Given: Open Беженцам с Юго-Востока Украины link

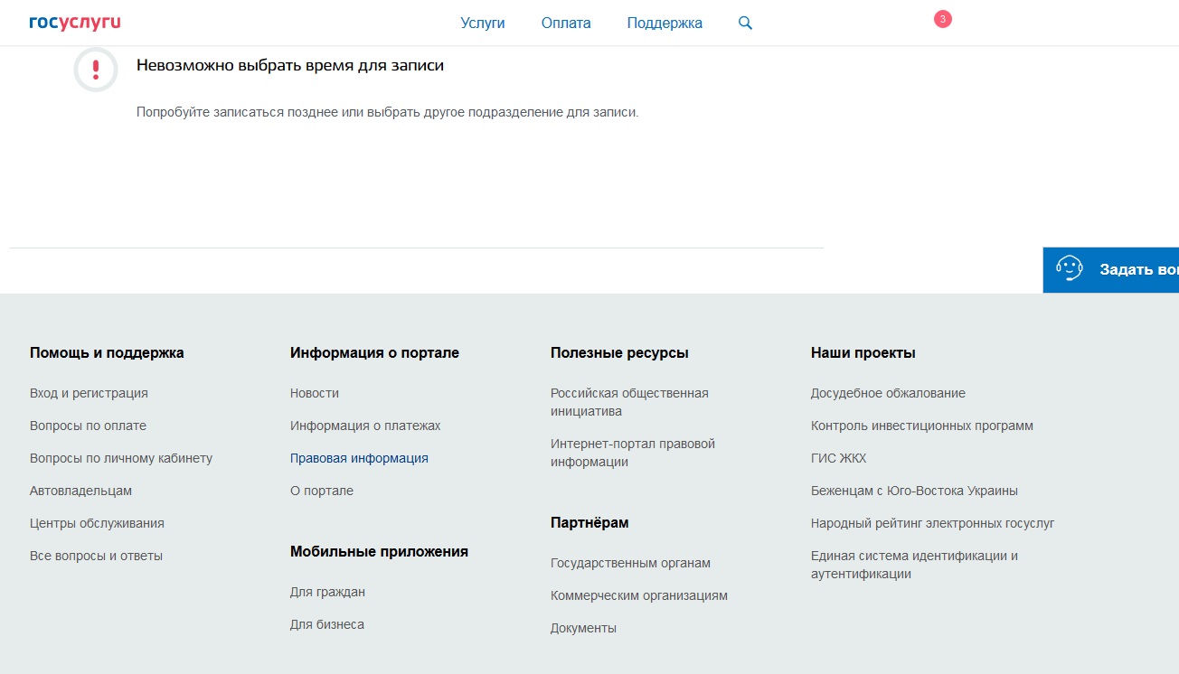Looking at the screenshot, I should click(914, 491).
